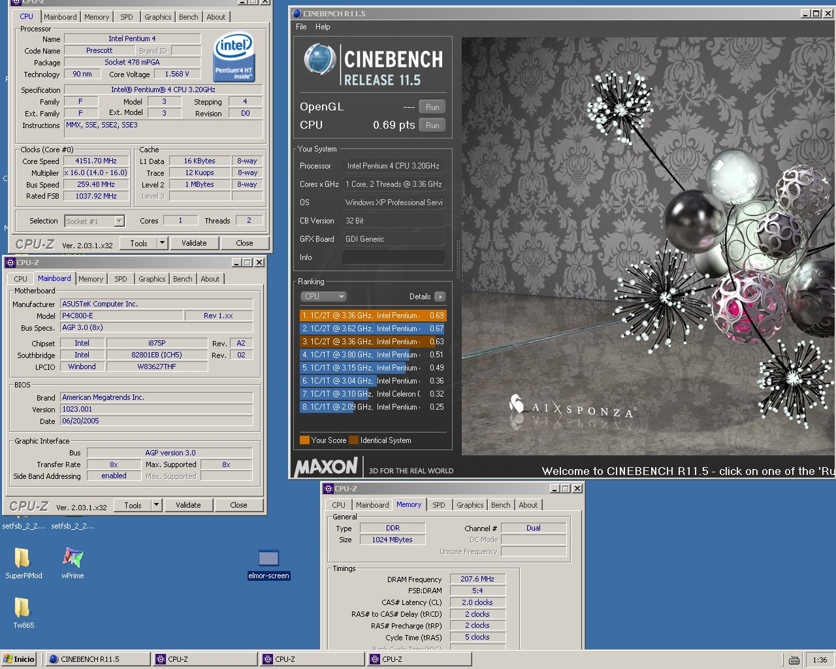Activate the last CPU-Z taskbar button
The image size is (836, 669).
(419, 659)
